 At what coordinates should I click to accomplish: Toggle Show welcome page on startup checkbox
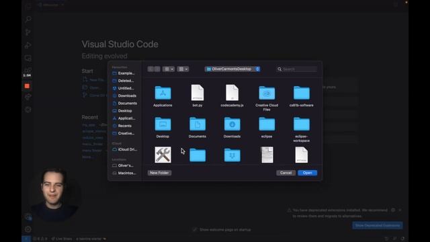coord(194,229)
